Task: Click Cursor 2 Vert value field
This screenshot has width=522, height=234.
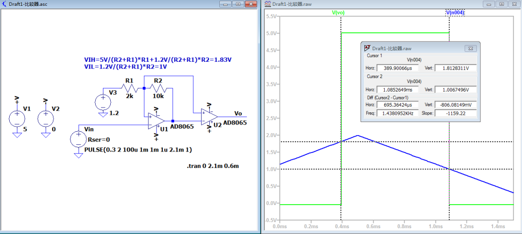Action: click(x=455, y=90)
